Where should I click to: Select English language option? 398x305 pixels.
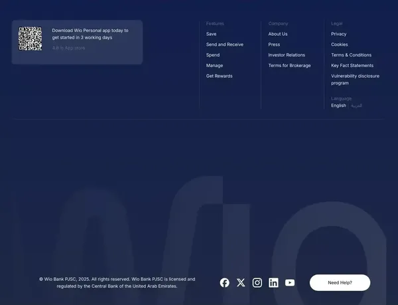point(338,106)
